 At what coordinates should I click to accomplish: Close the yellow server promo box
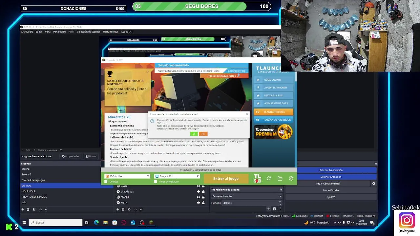[x=147, y=72]
